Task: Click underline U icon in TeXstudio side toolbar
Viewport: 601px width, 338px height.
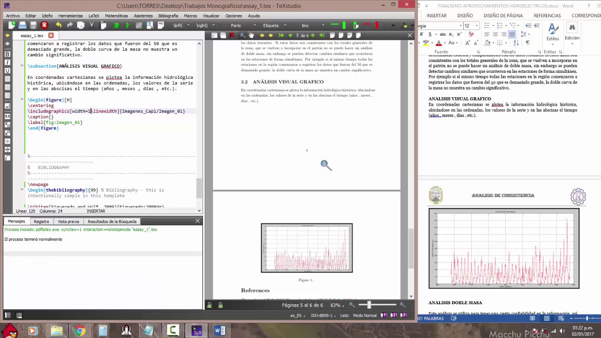Action: coord(8,70)
